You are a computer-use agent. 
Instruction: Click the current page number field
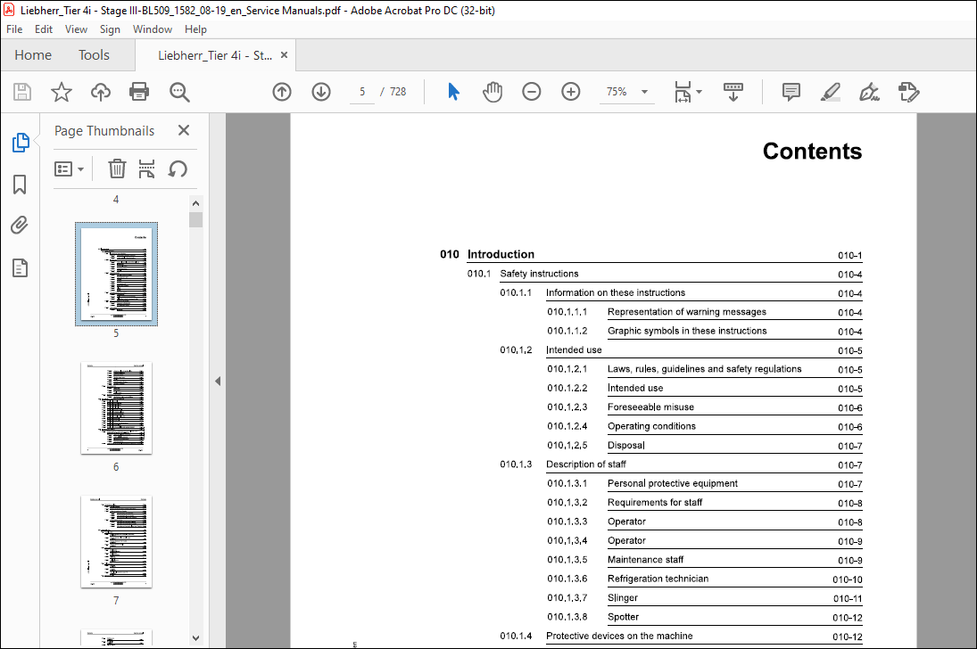pos(362,92)
